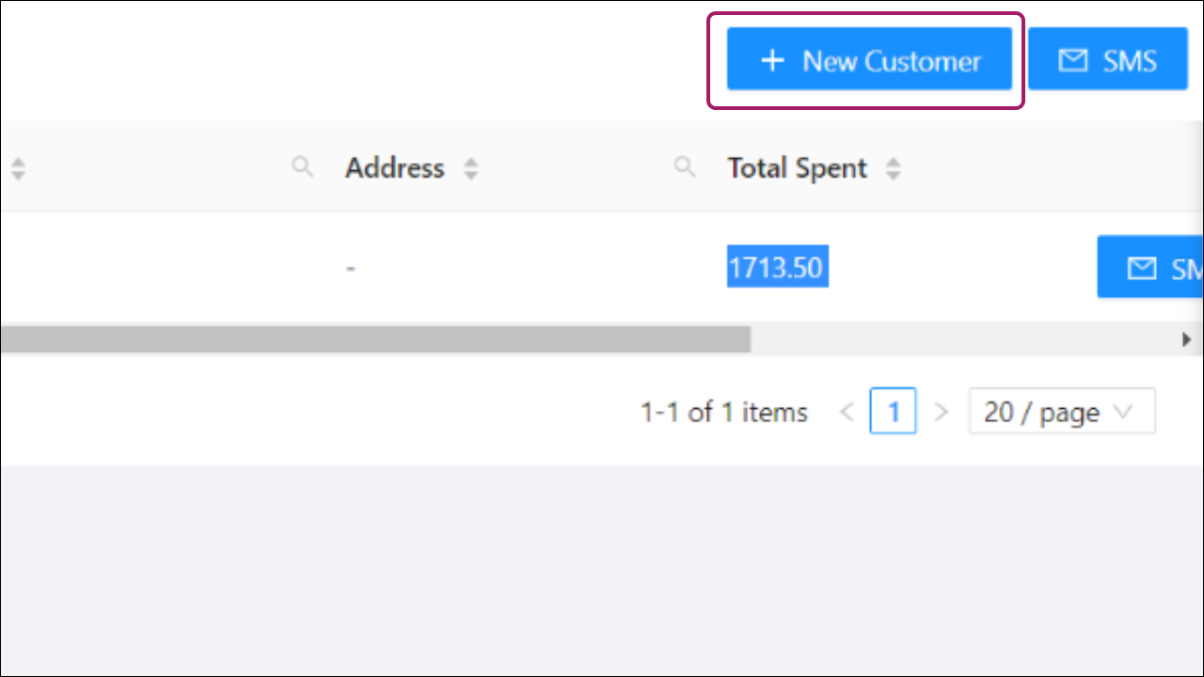Open the search filter icon left of Total Spent
Screen dimensions: 1204x677
(685, 167)
